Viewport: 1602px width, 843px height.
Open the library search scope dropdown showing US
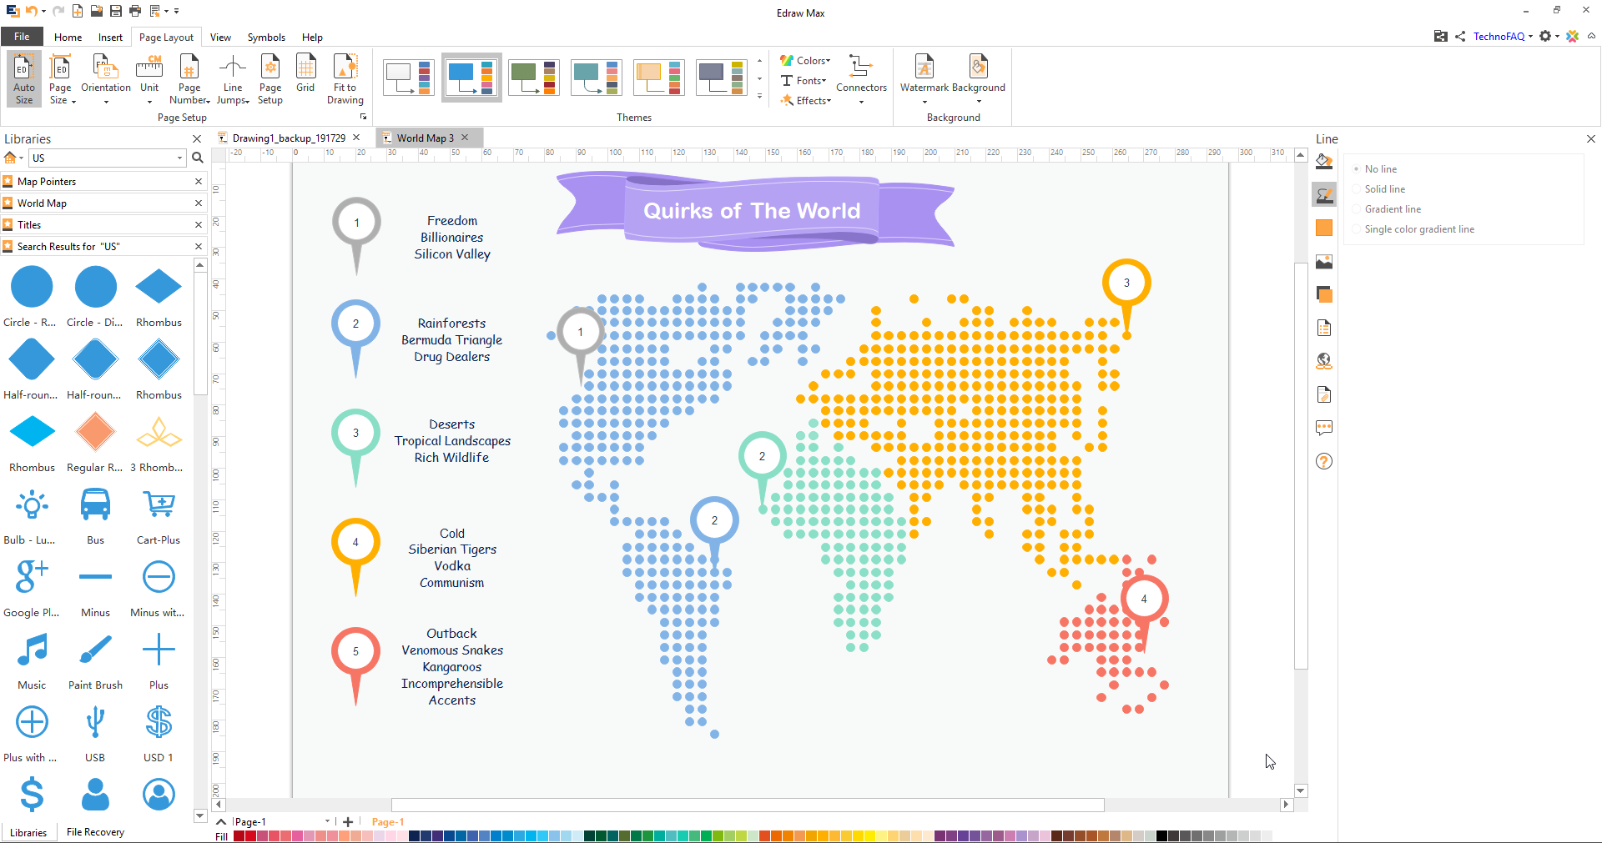coord(179,158)
